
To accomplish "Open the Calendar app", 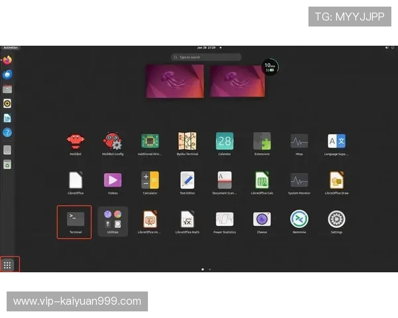I will click(x=224, y=143).
